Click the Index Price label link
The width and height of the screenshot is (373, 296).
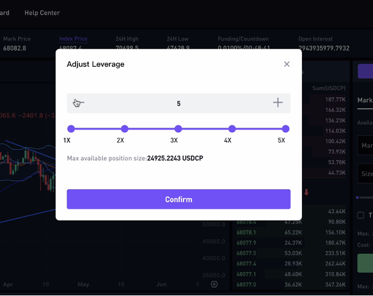(73, 39)
